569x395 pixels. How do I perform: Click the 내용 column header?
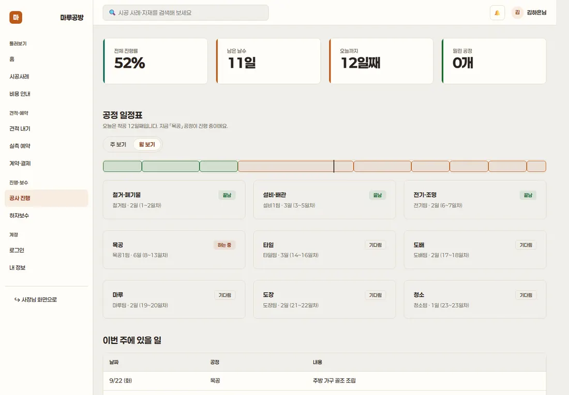tap(318, 362)
